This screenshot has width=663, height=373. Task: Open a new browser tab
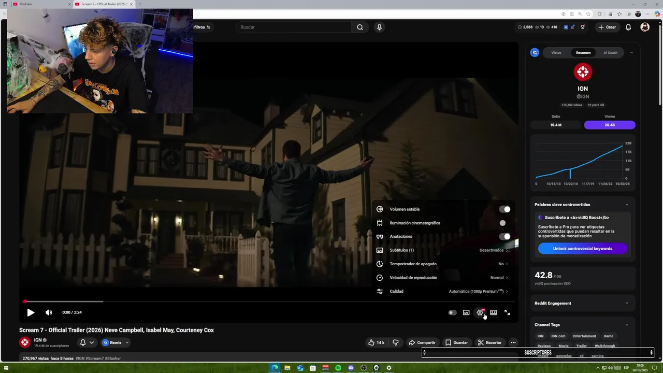tap(139, 4)
